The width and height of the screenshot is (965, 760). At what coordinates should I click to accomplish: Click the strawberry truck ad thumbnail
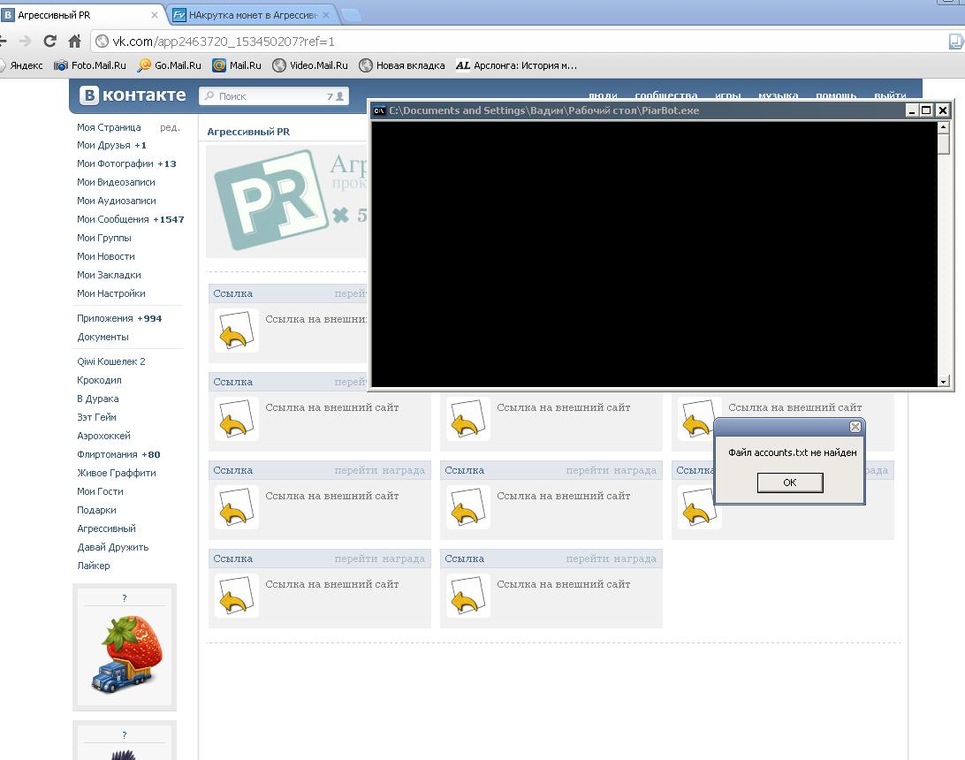coord(125,654)
